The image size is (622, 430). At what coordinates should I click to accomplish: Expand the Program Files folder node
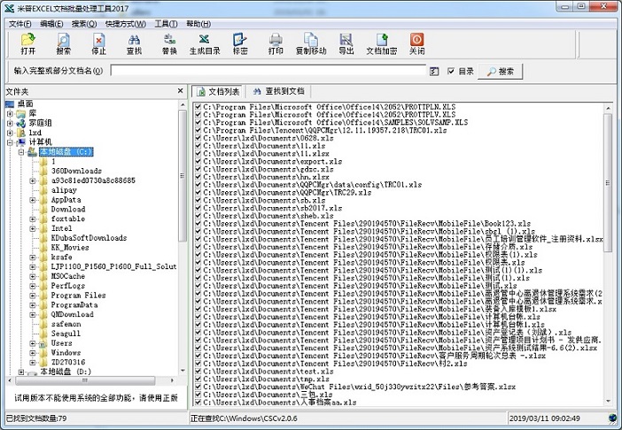(33, 296)
